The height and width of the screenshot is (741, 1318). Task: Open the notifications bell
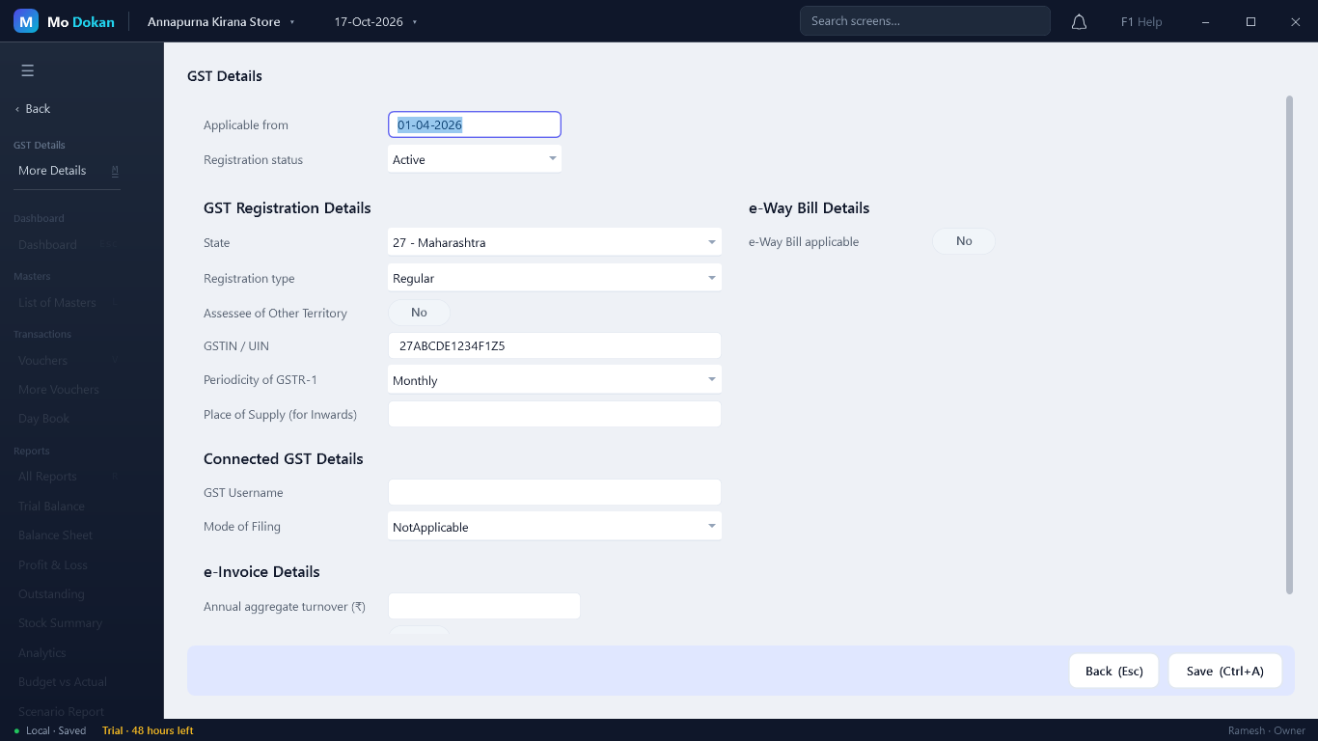click(1080, 21)
